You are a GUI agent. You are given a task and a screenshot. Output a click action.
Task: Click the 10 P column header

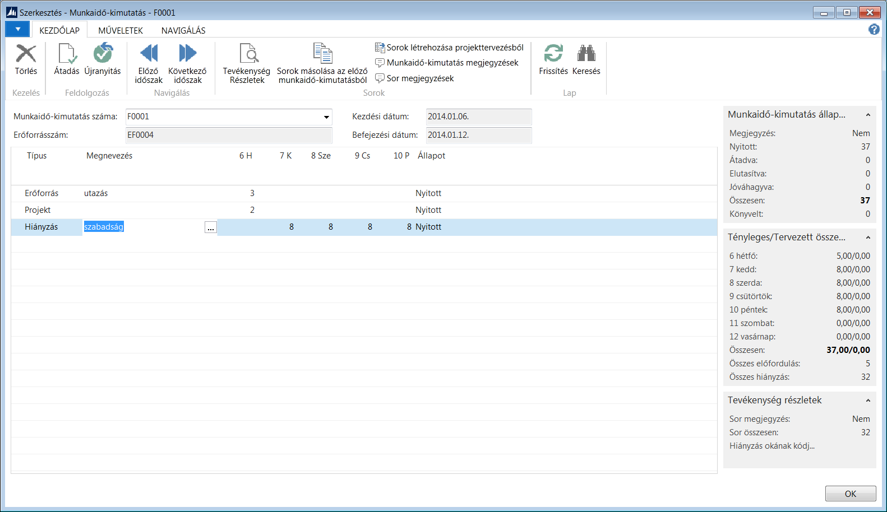(401, 156)
